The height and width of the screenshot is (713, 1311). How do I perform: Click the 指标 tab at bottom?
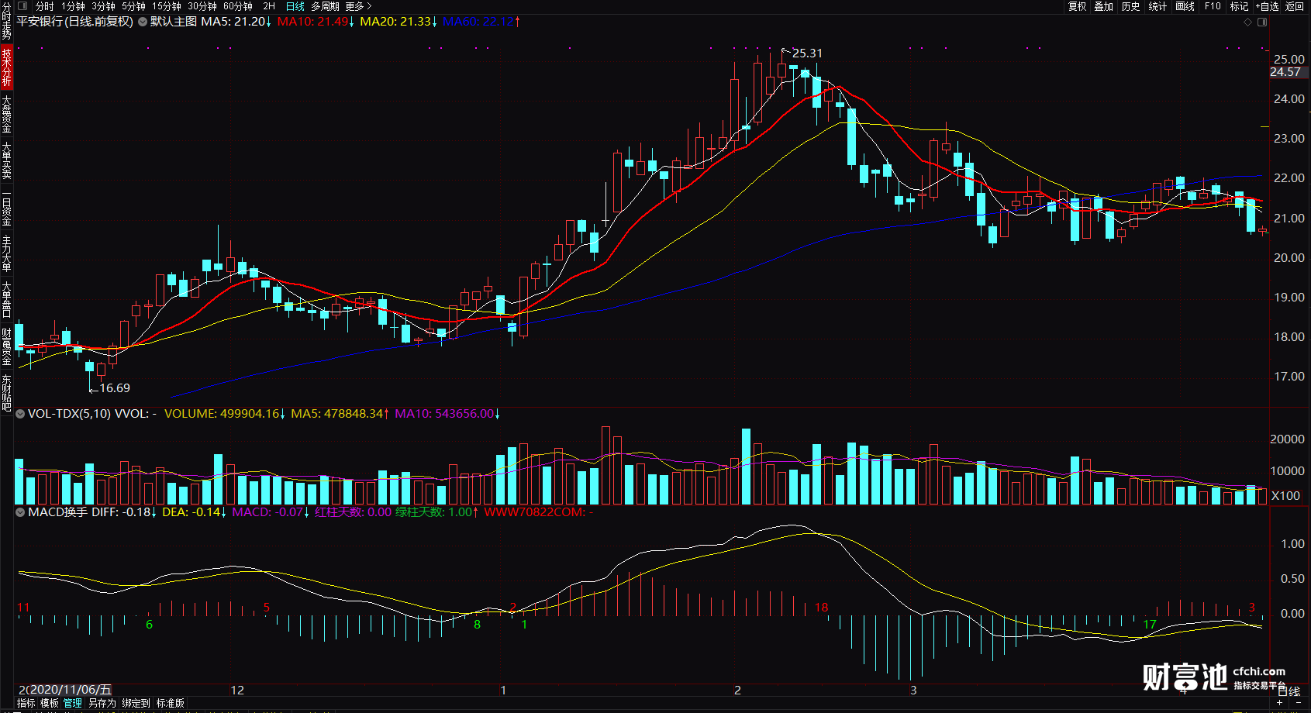[26, 703]
